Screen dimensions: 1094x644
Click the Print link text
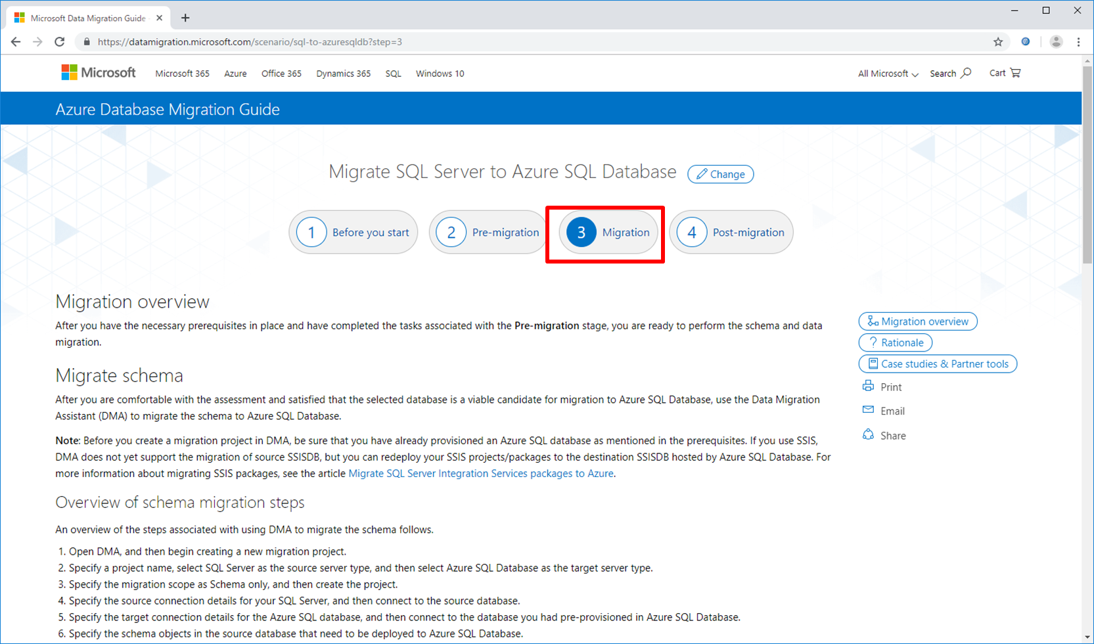click(891, 387)
